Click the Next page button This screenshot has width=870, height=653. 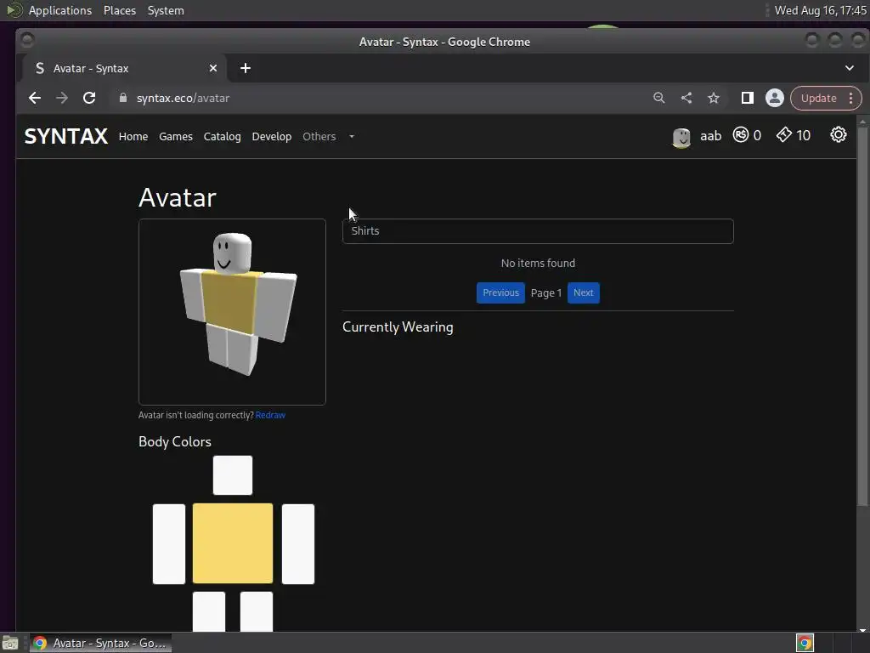[583, 292]
